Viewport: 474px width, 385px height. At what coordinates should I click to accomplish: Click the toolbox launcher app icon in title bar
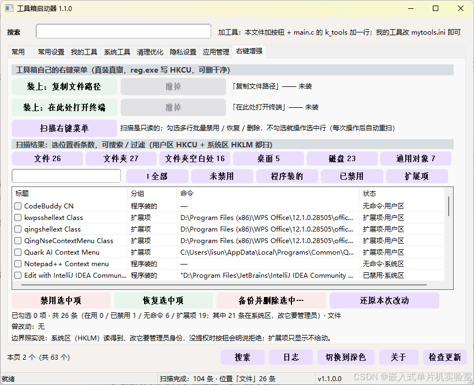9,8
